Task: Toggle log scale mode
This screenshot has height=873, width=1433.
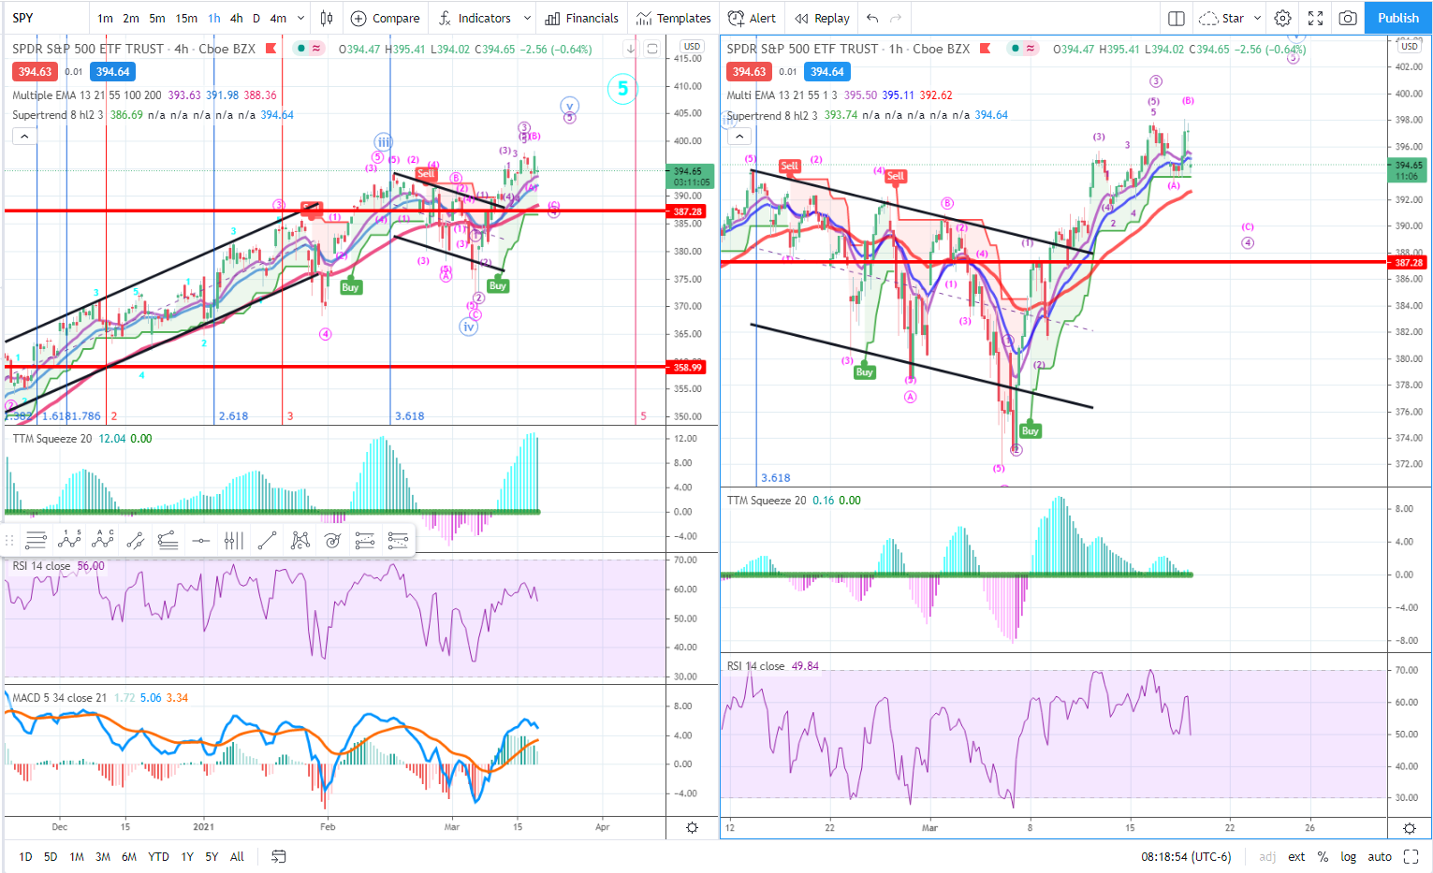Action: pos(1348,856)
